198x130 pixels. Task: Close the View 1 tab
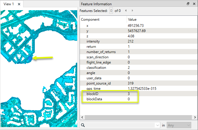click(x=19, y=4)
